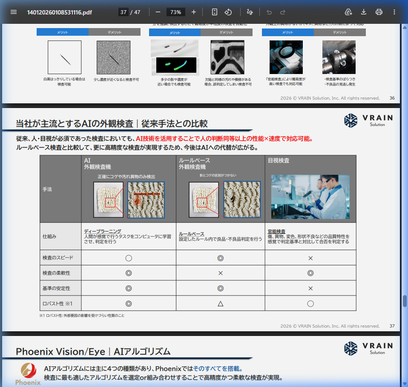
Task: Open the PDF sidebar menu
Action: (x=14, y=12)
